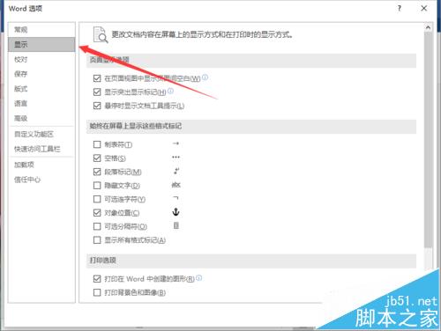Toggle 悬停时显示文档工具提示(L) checkbox

[x=97, y=106]
